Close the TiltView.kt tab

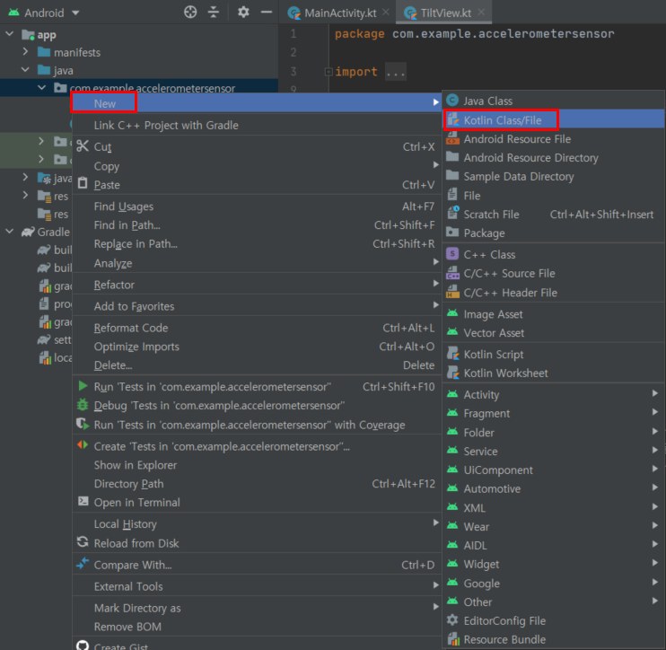click(481, 12)
